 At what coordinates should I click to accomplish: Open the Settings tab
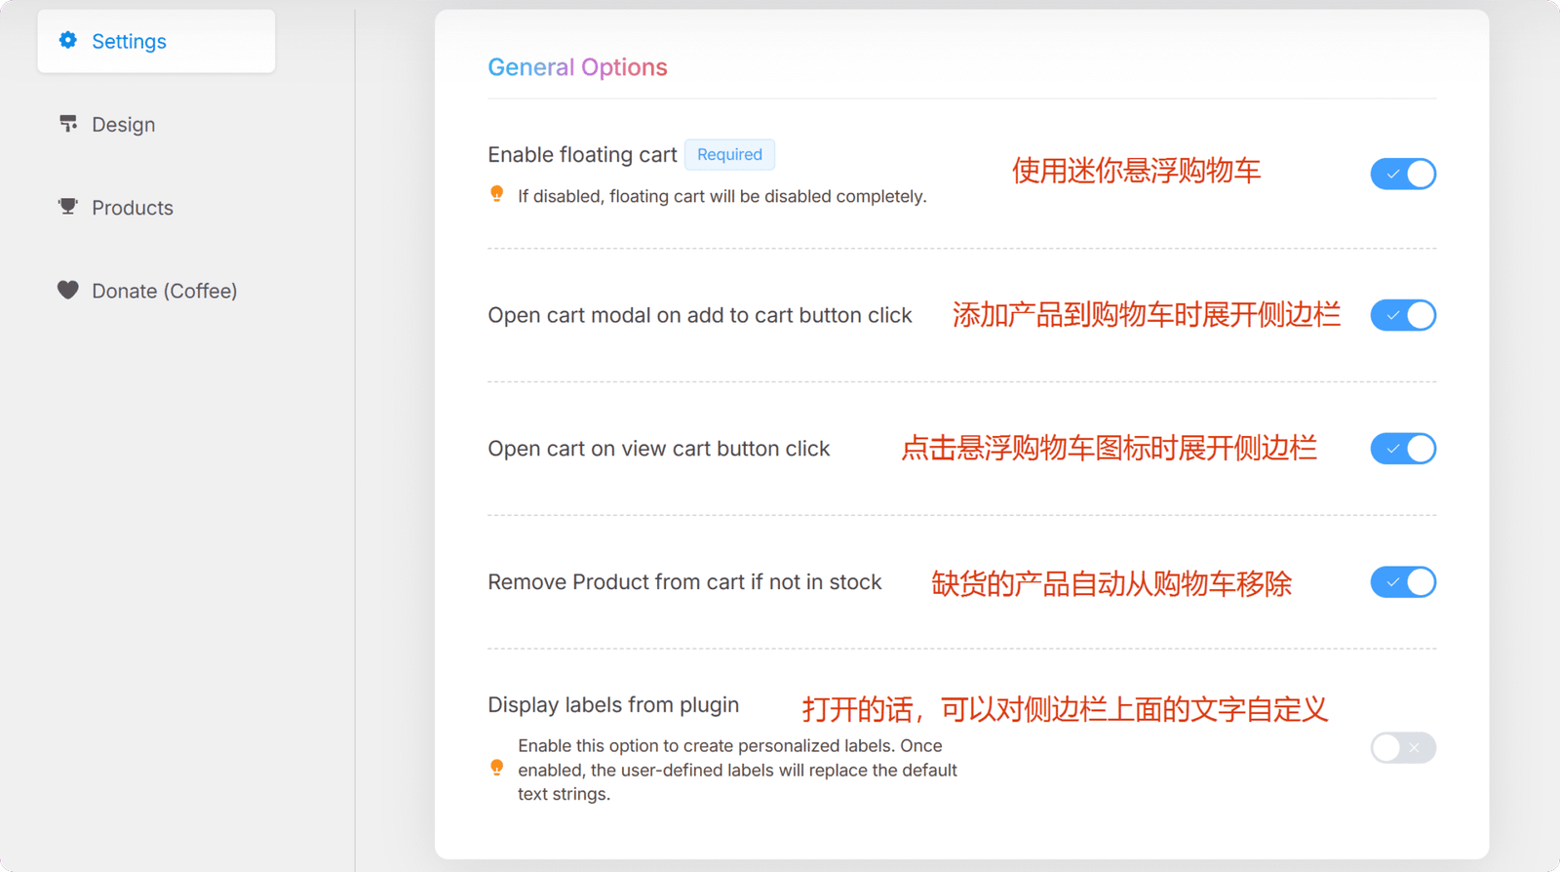pos(156,41)
